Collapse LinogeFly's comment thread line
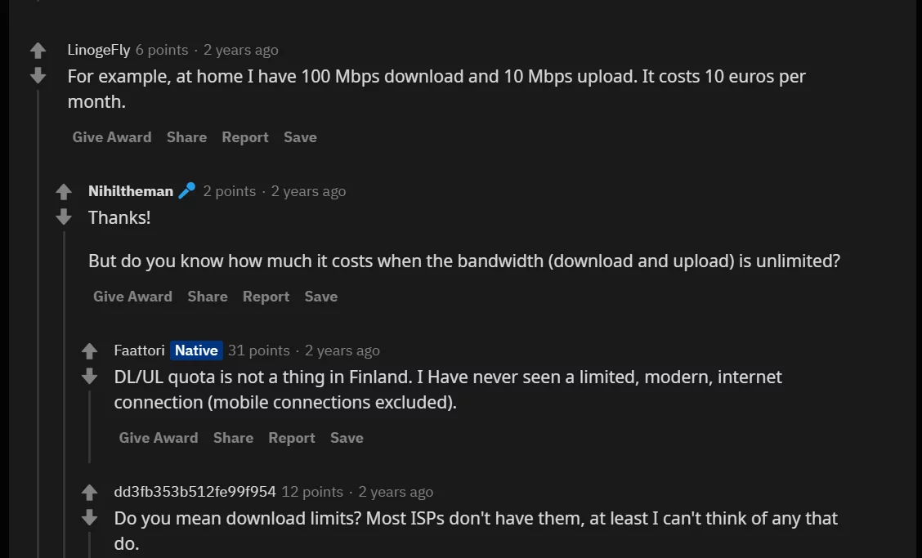This screenshot has height=558, width=922. 38,324
